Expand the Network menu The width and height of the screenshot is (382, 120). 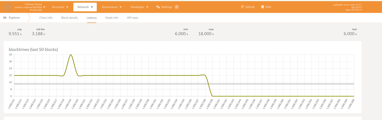[85, 7]
